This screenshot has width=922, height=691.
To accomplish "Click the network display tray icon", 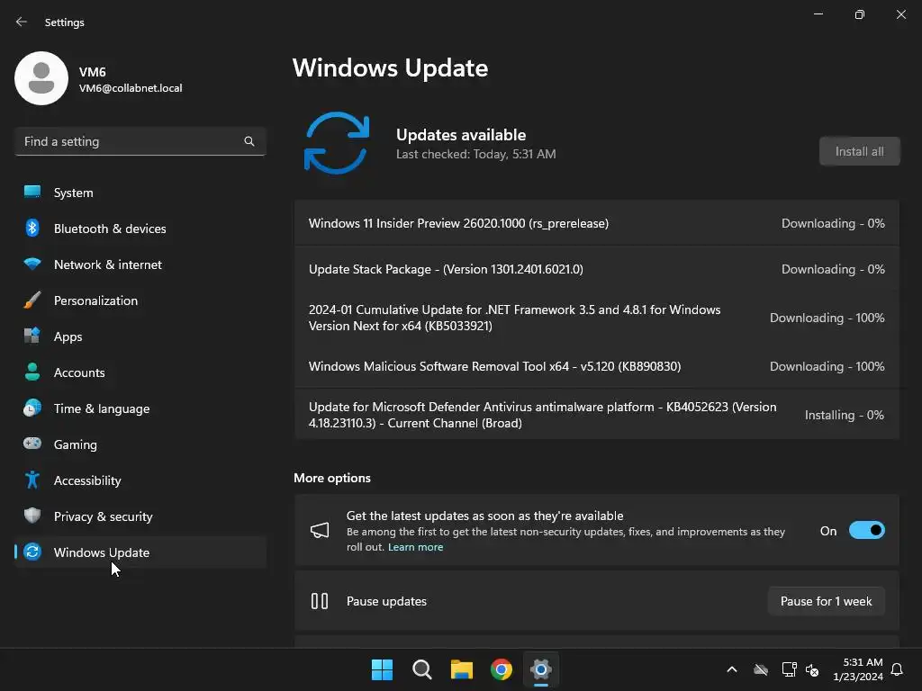I will [789, 669].
